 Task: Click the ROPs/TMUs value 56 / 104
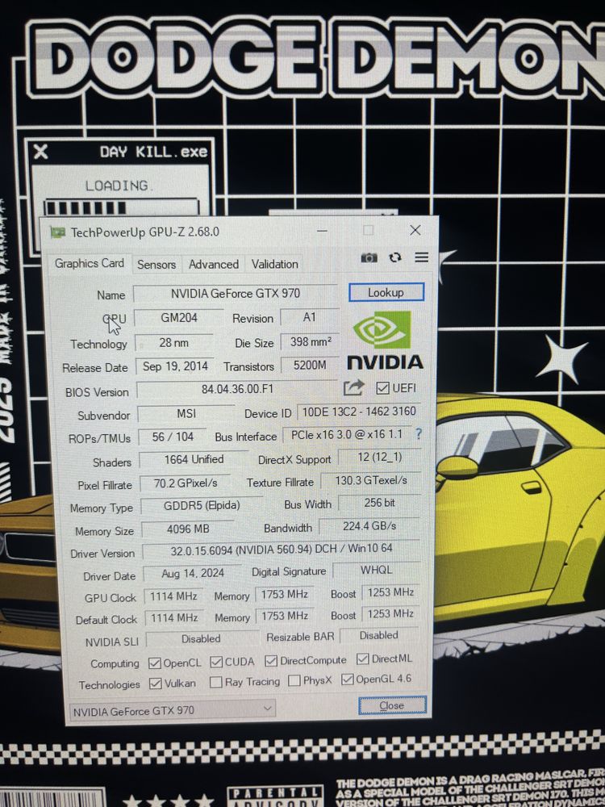coord(173,437)
